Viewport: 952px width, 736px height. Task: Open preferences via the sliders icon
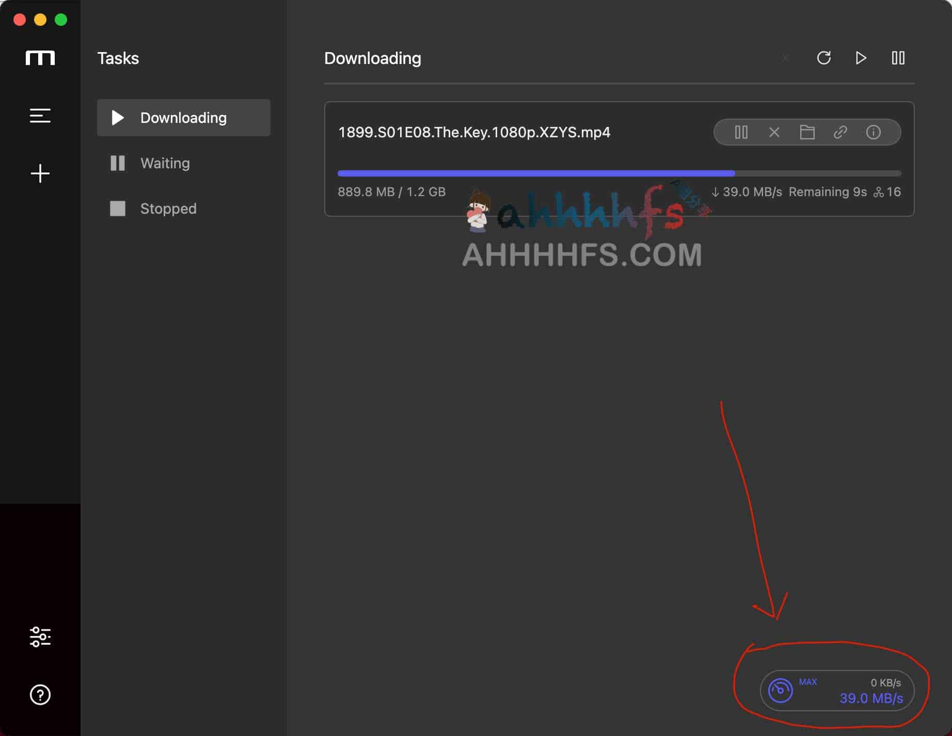point(40,637)
